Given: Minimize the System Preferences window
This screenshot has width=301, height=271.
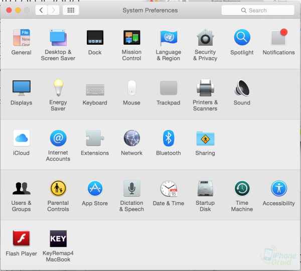Looking at the screenshot, I should click(x=18, y=10).
